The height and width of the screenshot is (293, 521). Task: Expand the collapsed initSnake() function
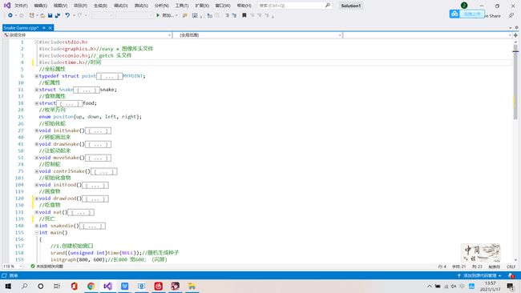tap(37, 130)
